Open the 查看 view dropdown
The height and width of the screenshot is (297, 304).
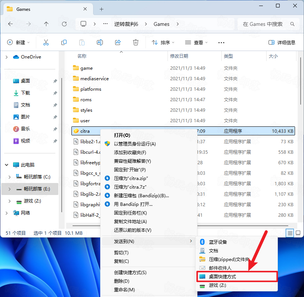[196, 42]
